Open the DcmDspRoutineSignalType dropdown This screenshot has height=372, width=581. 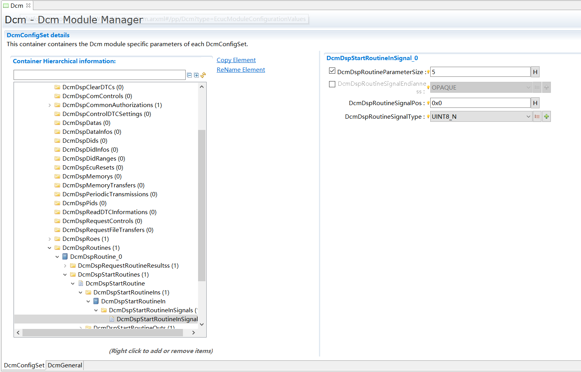click(528, 116)
